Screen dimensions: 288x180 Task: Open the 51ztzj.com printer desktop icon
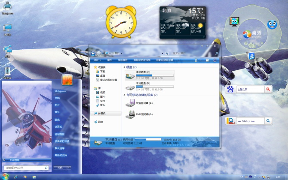[x=7, y=8]
